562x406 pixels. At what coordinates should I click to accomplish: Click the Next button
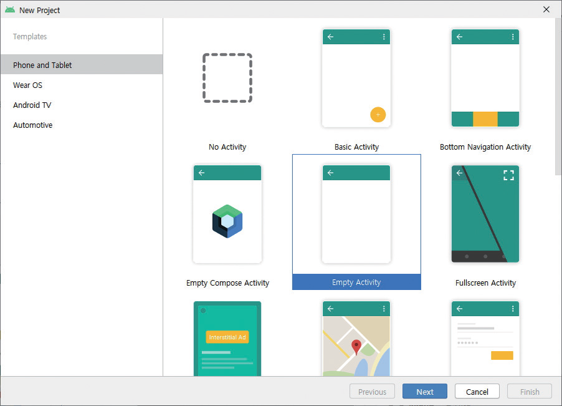[x=425, y=391]
